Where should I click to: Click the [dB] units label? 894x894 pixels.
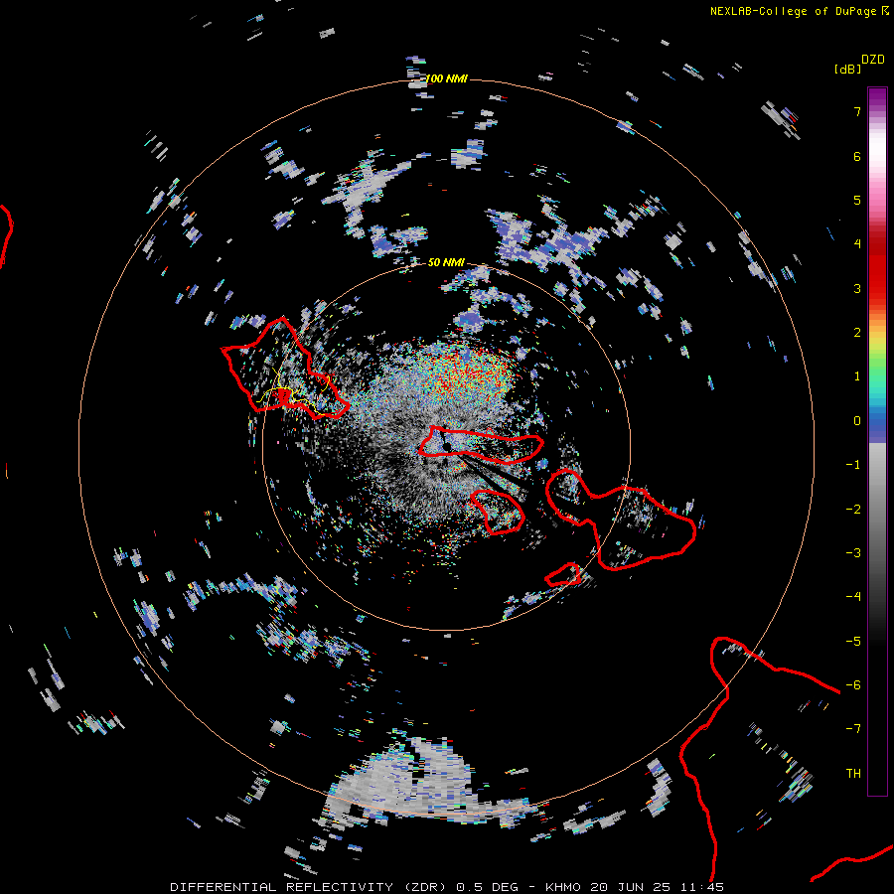[847, 70]
